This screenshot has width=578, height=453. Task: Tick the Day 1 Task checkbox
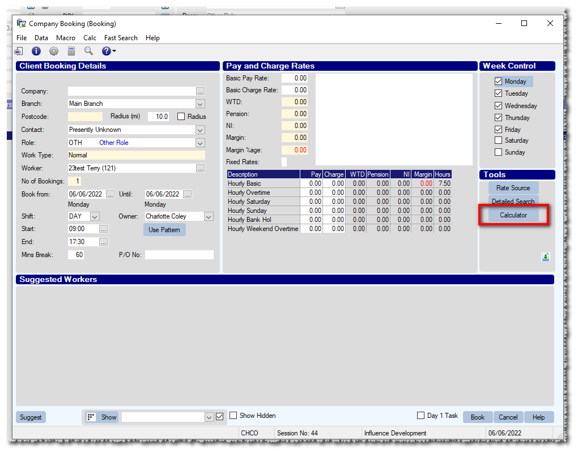(420, 416)
